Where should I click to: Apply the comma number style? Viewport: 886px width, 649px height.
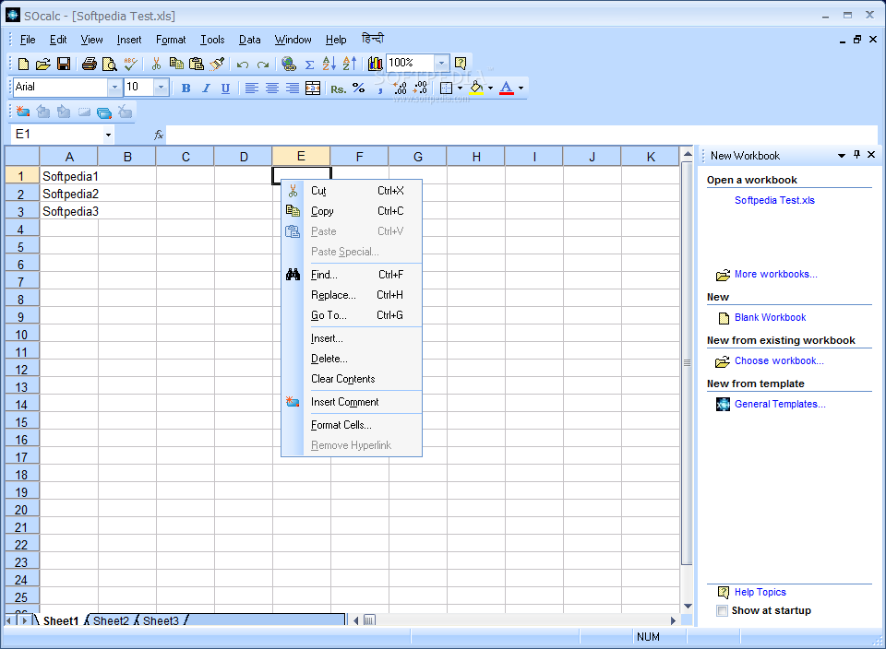pyautogui.click(x=379, y=89)
